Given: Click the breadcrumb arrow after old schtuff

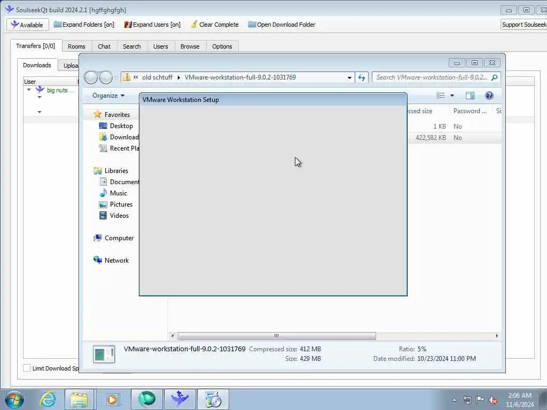Looking at the screenshot, I should (x=178, y=77).
